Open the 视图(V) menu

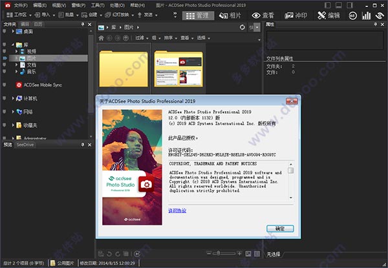click(x=59, y=5)
